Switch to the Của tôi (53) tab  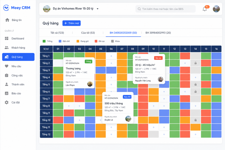tap(88, 33)
